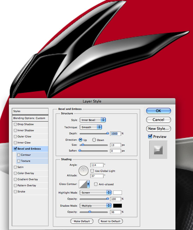This screenshot has width=193, height=230.
Task: Cancel the Layer Style dialog
Action: point(159,120)
